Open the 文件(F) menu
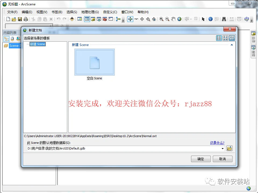 point(12,12)
